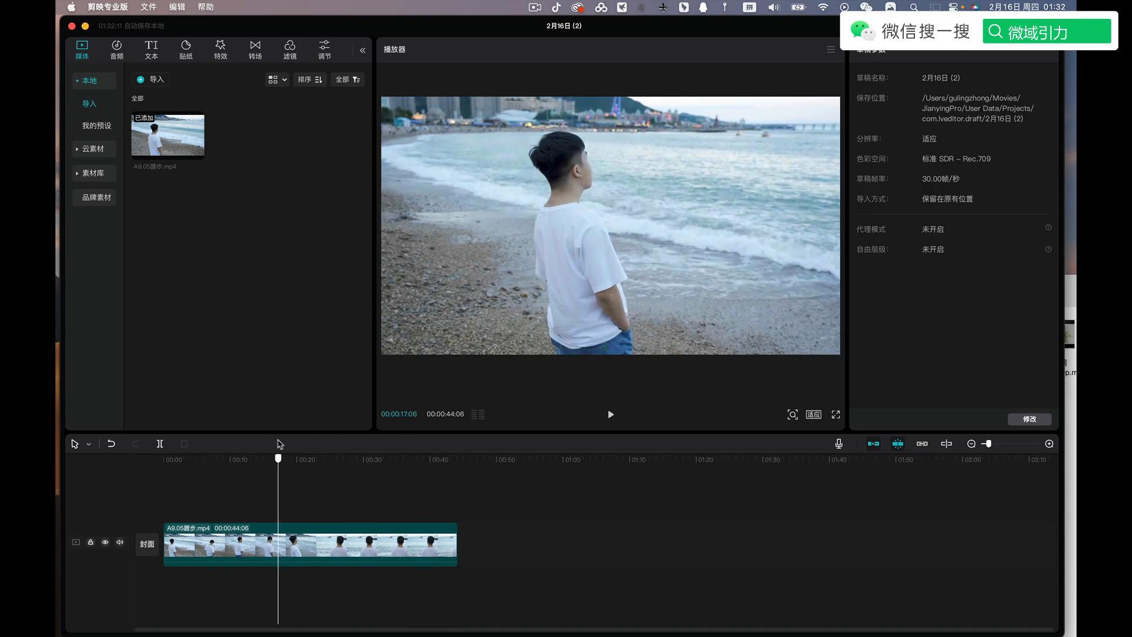Click the green 微域引力 search box
Image resolution: width=1132 pixels, height=637 pixels.
click(1047, 31)
